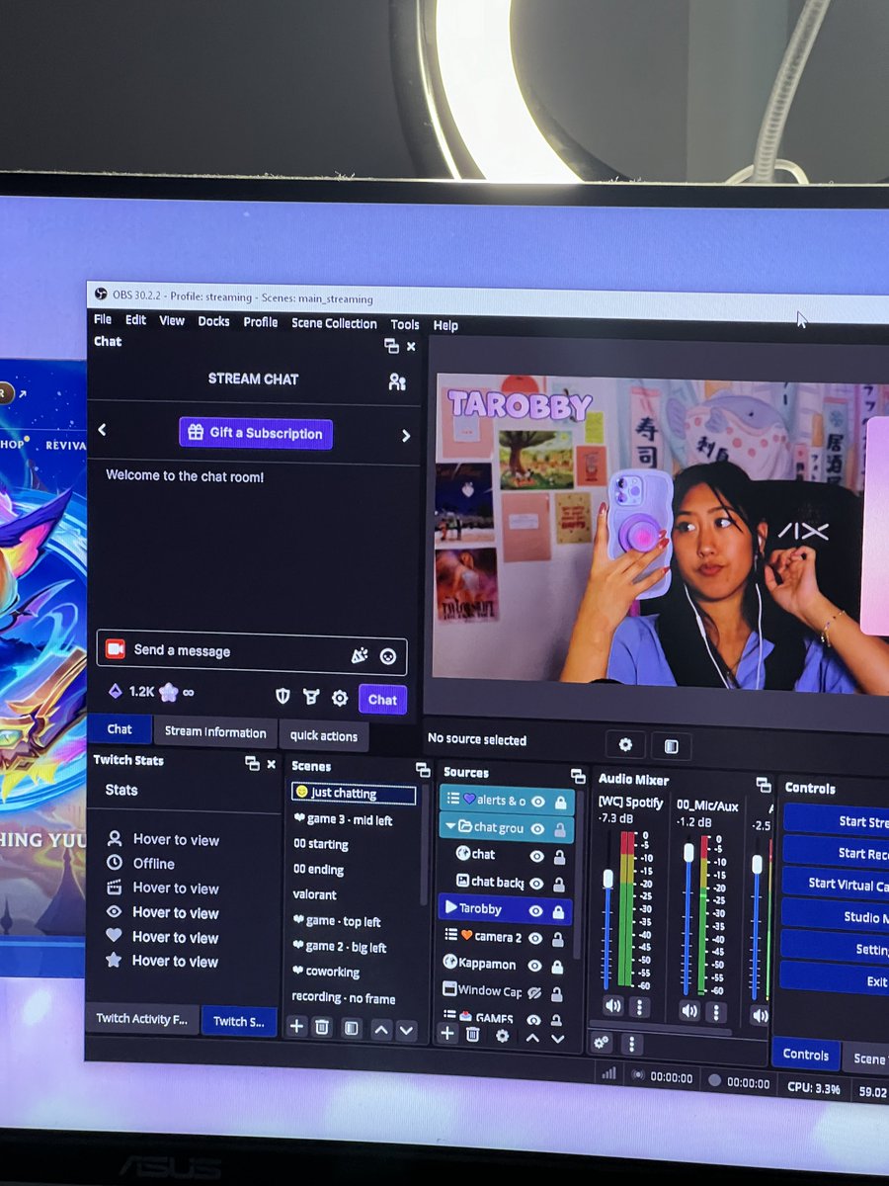Switch to quick actions tab
Image resolution: width=889 pixels, height=1186 pixels.
tap(324, 735)
